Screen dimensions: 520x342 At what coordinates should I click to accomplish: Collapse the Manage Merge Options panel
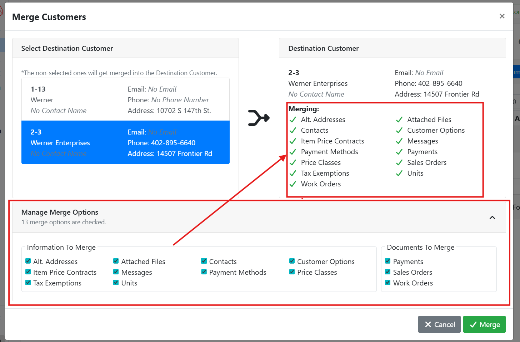coord(492,218)
